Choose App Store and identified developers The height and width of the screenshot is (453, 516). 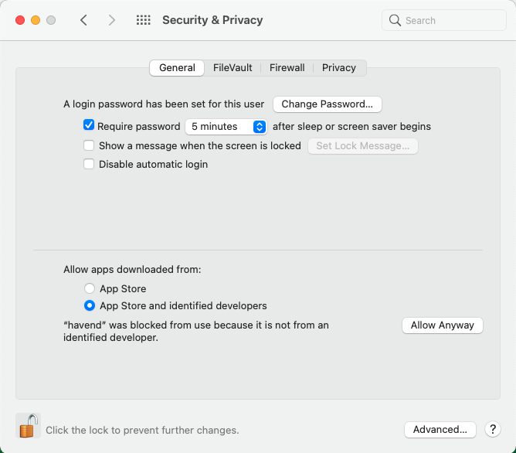[x=90, y=305]
